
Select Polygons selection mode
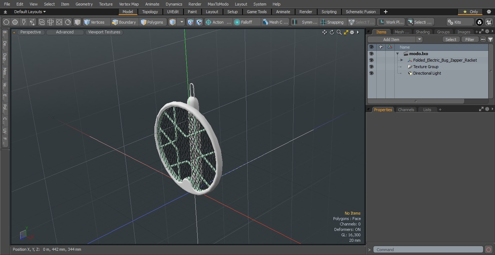click(x=152, y=22)
